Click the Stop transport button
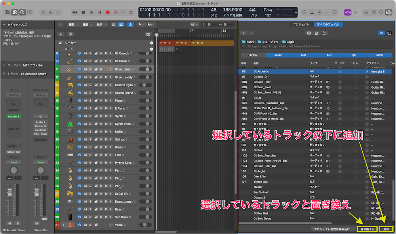 pyautogui.click(x=83, y=12)
